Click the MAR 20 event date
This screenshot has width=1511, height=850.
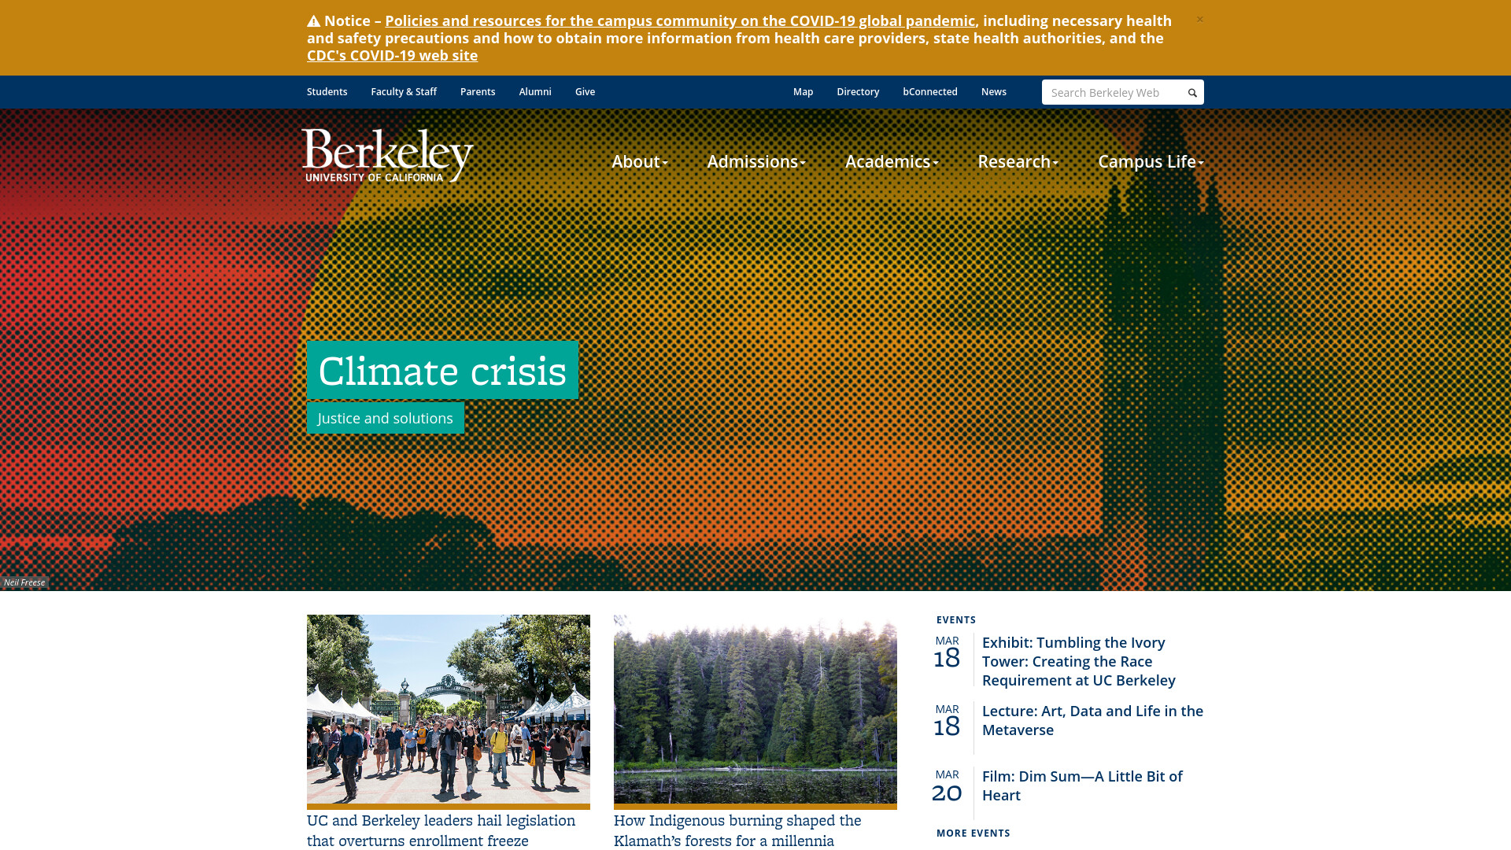click(947, 786)
